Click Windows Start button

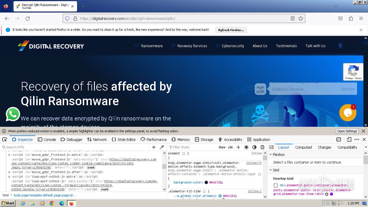coord(8,203)
